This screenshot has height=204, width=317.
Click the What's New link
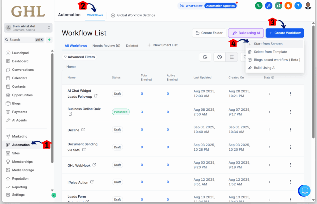pos(191,6)
